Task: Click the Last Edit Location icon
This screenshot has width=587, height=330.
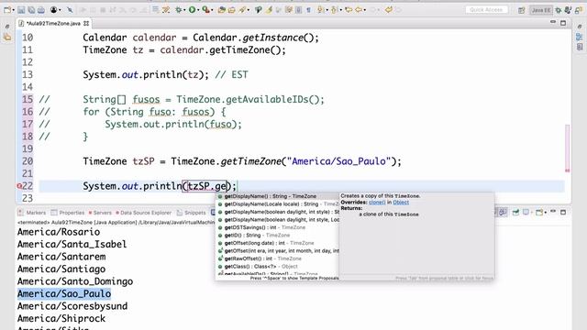Action: (x=349, y=10)
